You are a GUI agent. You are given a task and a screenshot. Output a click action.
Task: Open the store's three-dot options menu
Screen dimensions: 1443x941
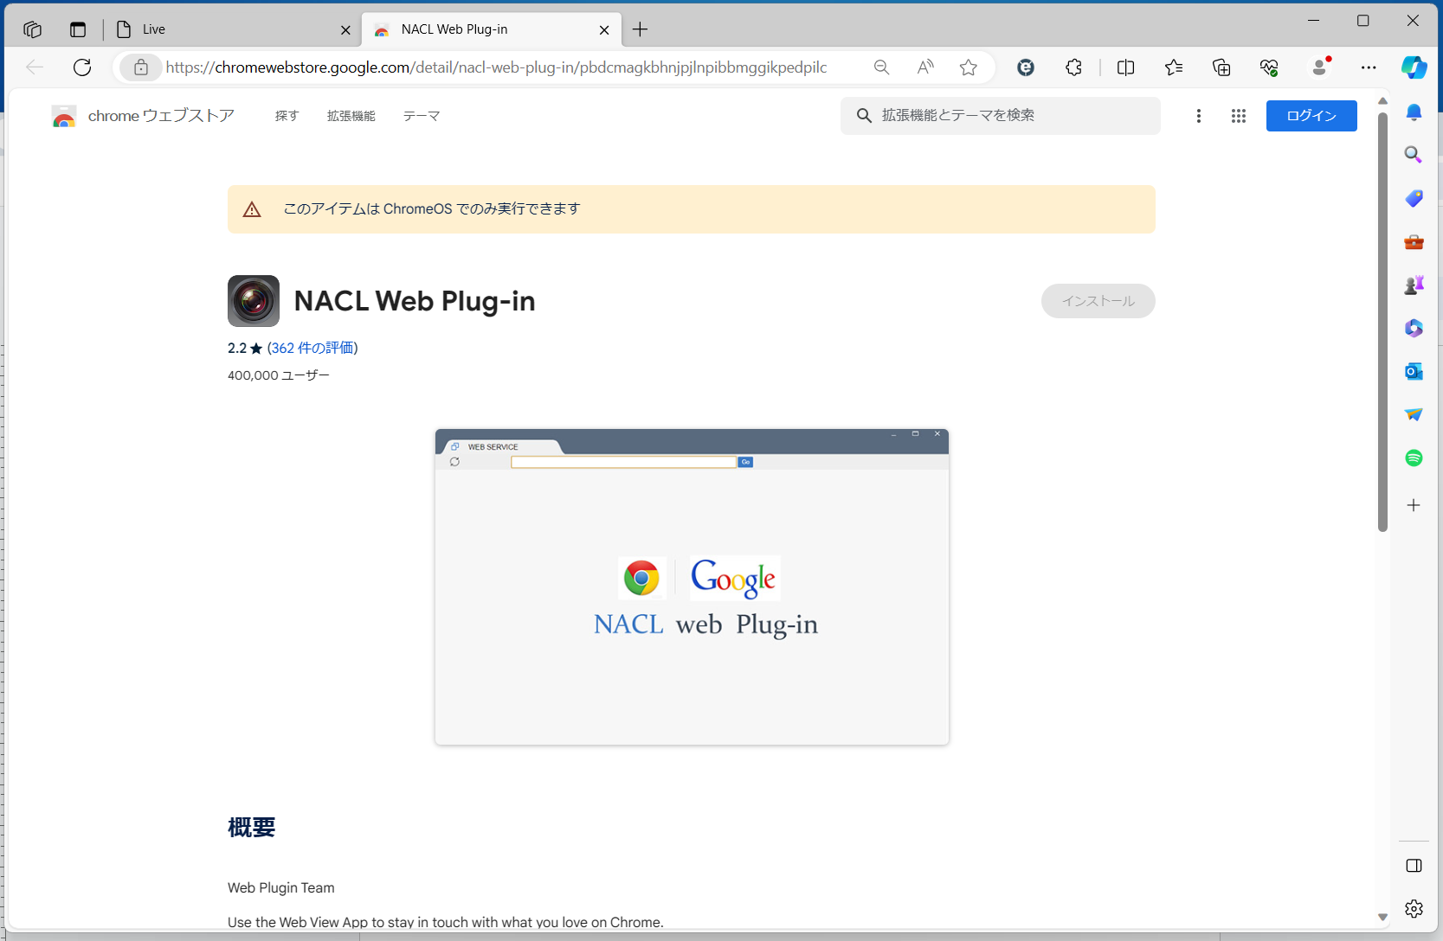1199,116
